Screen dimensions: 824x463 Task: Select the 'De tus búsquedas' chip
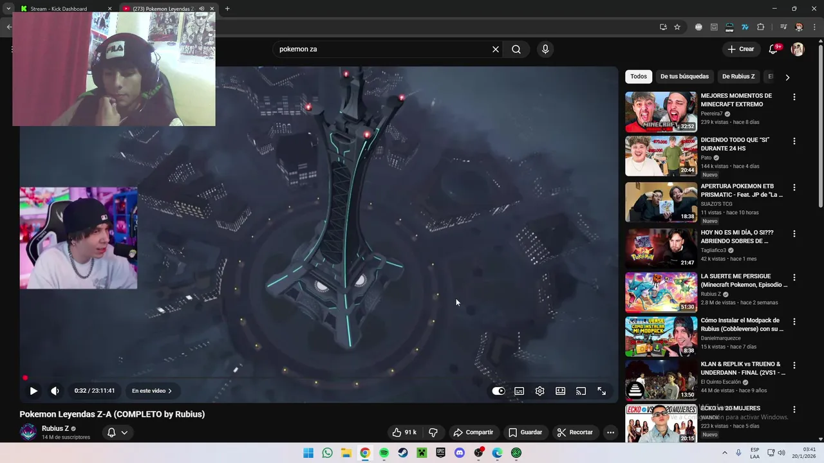(684, 77)
